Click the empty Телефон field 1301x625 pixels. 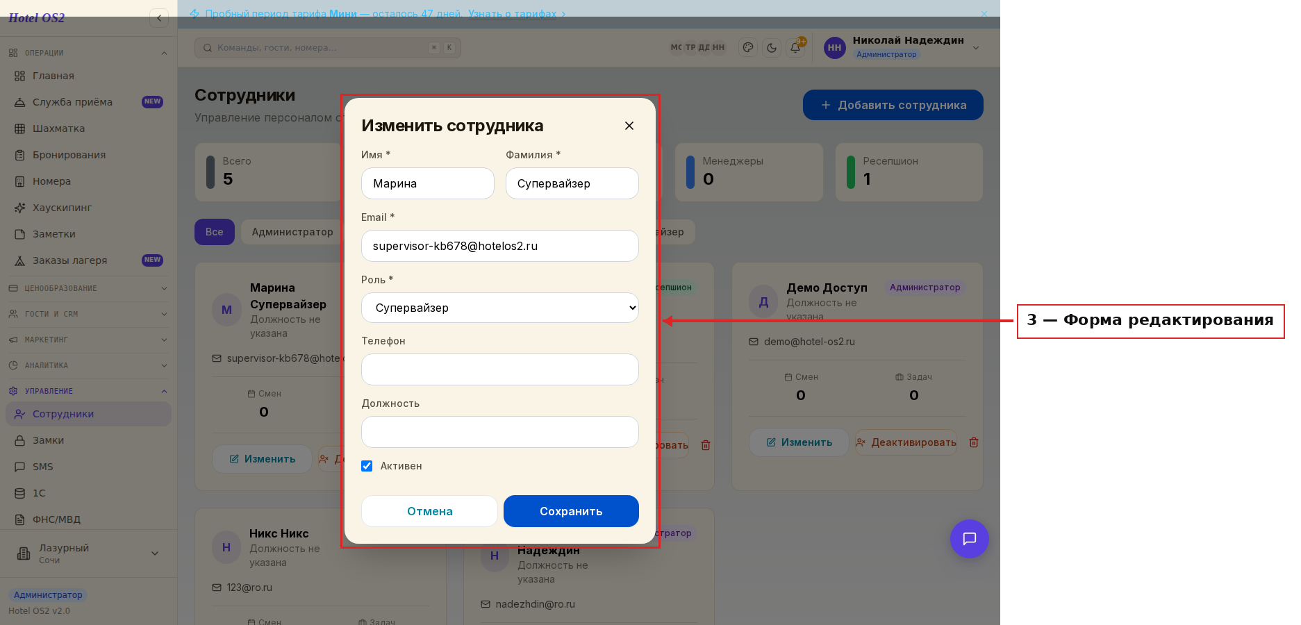coord(500,369)
